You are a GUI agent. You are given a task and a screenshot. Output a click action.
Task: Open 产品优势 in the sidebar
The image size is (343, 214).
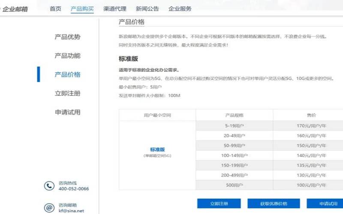coord(68,37)
